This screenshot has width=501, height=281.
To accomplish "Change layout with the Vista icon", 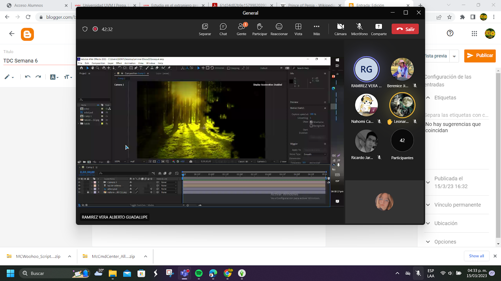I will [298, 29].
